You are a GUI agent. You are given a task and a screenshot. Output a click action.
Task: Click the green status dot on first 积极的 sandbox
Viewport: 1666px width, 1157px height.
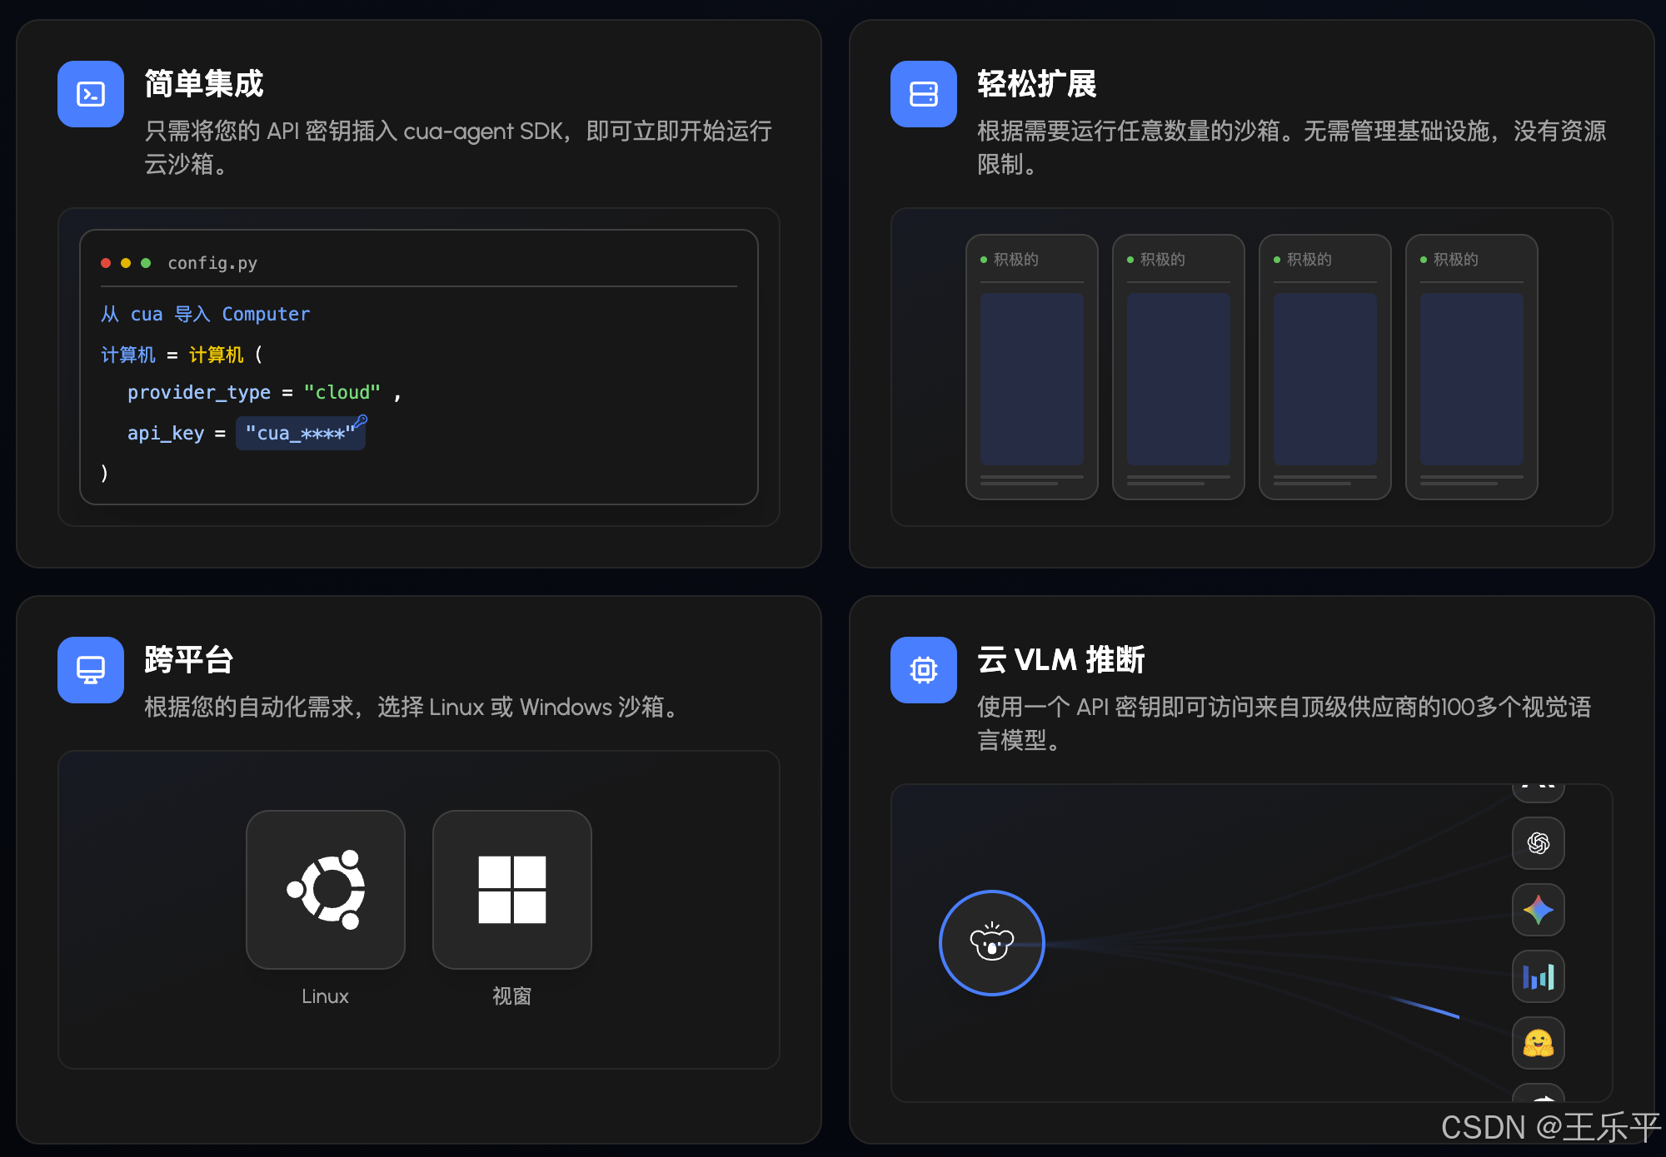985,259
